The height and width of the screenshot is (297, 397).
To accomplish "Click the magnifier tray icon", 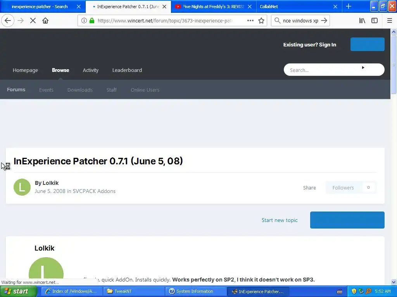I will click(x=368, y=292).
